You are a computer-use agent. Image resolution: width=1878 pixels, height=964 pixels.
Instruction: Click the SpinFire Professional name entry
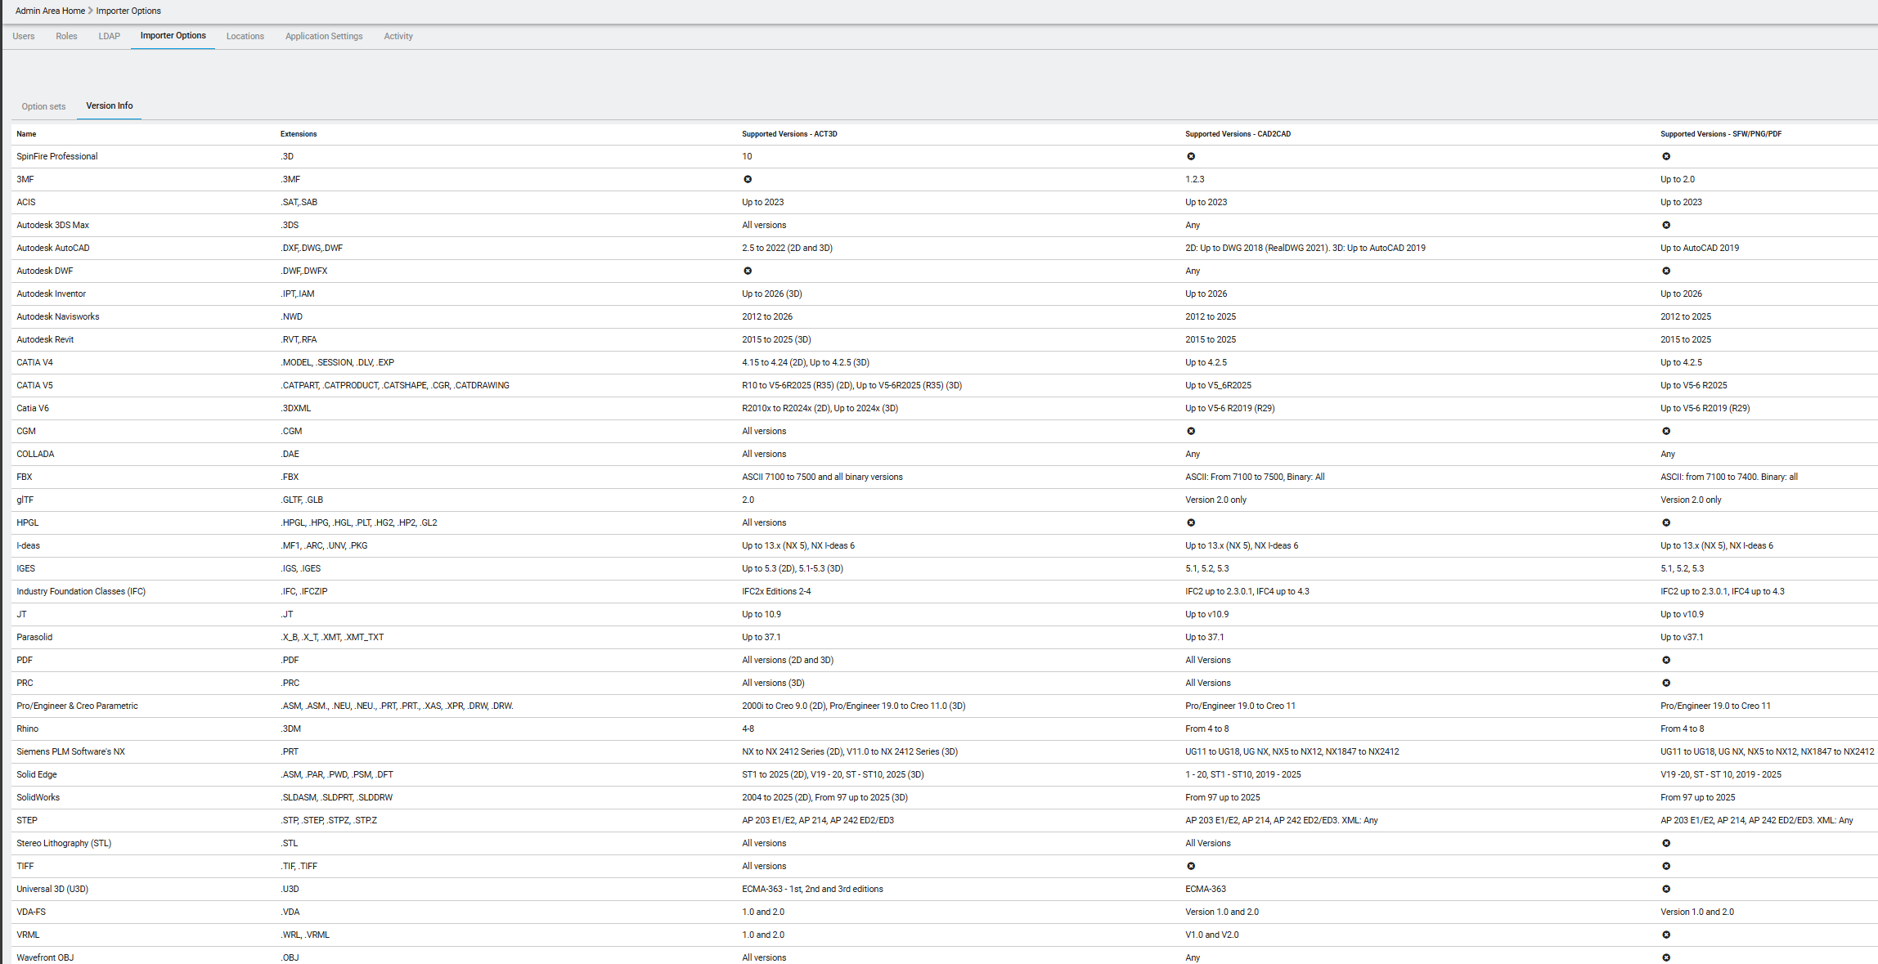point(56,156)
